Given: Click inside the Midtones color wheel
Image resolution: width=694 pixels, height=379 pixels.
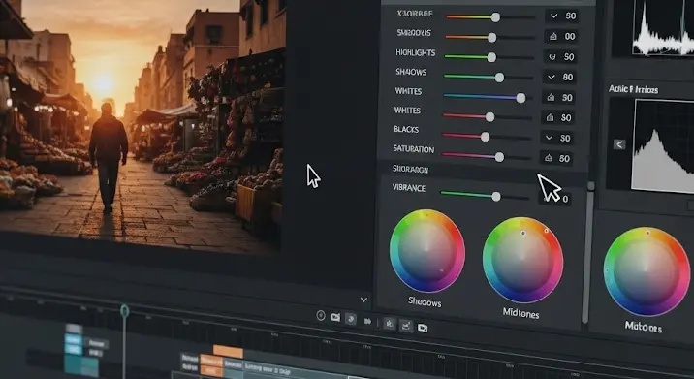Looking at the screenshot, I should (x=522, y=260).
